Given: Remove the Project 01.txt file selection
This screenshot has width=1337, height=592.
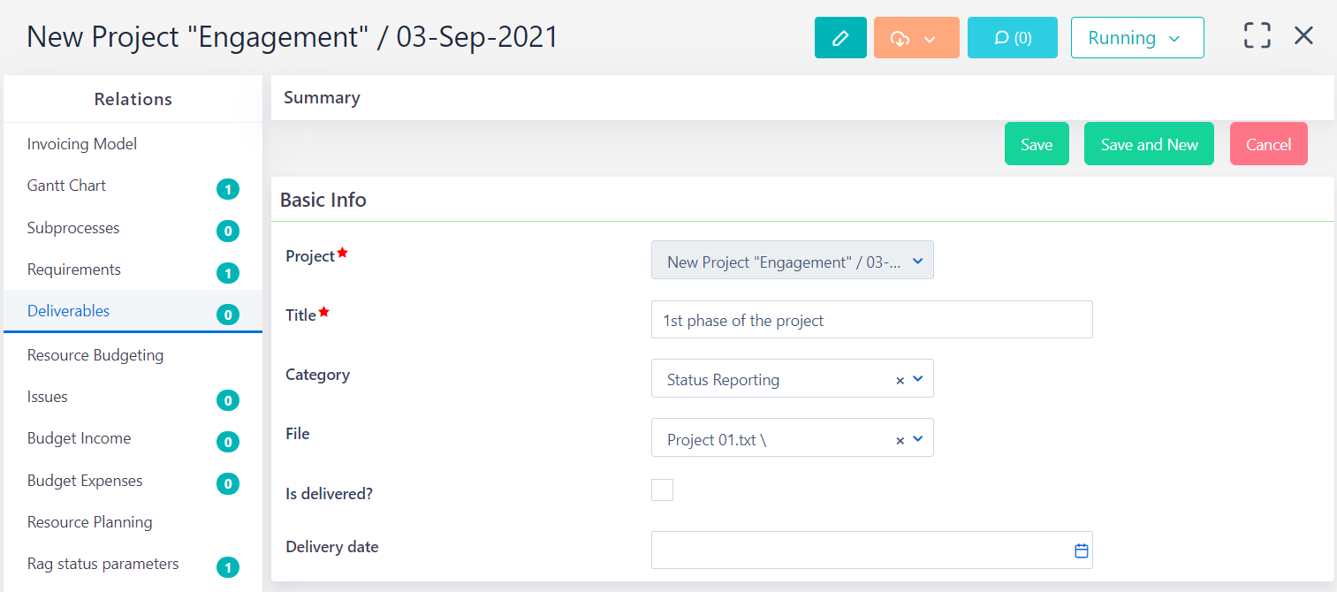Looking at the screenshot, I should point(900,437).
